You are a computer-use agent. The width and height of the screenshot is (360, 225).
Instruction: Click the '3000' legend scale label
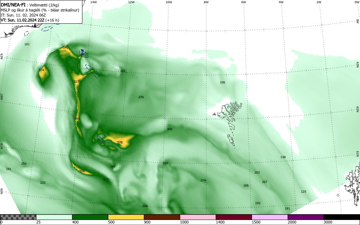[328, 222]
